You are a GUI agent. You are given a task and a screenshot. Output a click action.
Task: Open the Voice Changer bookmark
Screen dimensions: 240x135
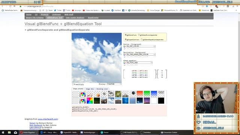153,10
